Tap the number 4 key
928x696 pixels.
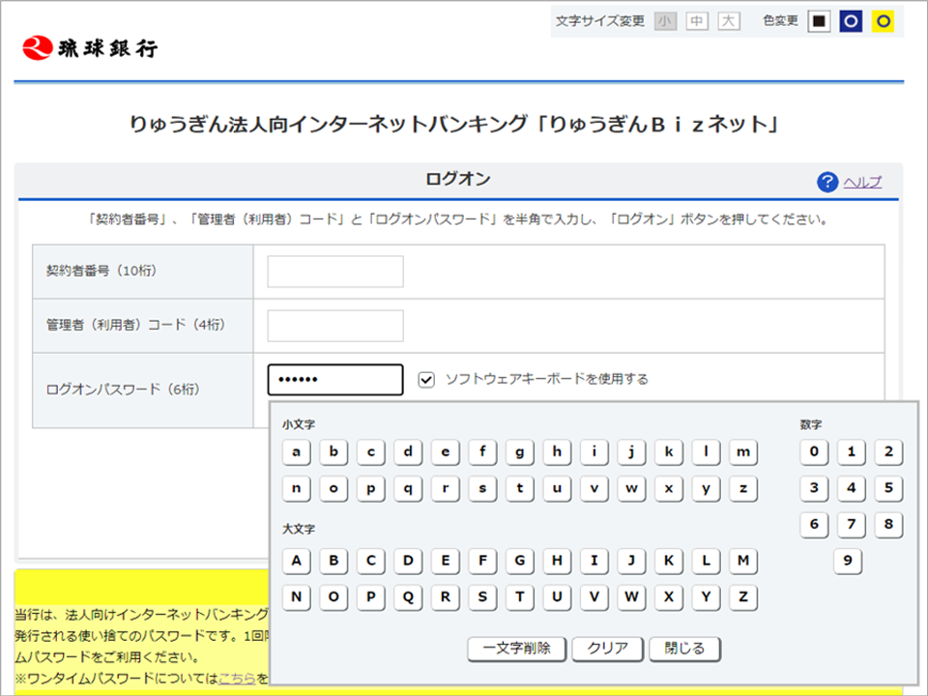pyautogui.click(x=852, y=488)
